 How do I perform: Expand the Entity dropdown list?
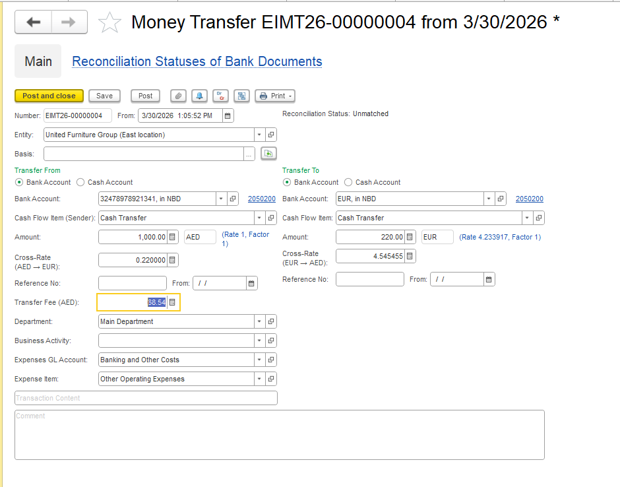coord(259,135)
